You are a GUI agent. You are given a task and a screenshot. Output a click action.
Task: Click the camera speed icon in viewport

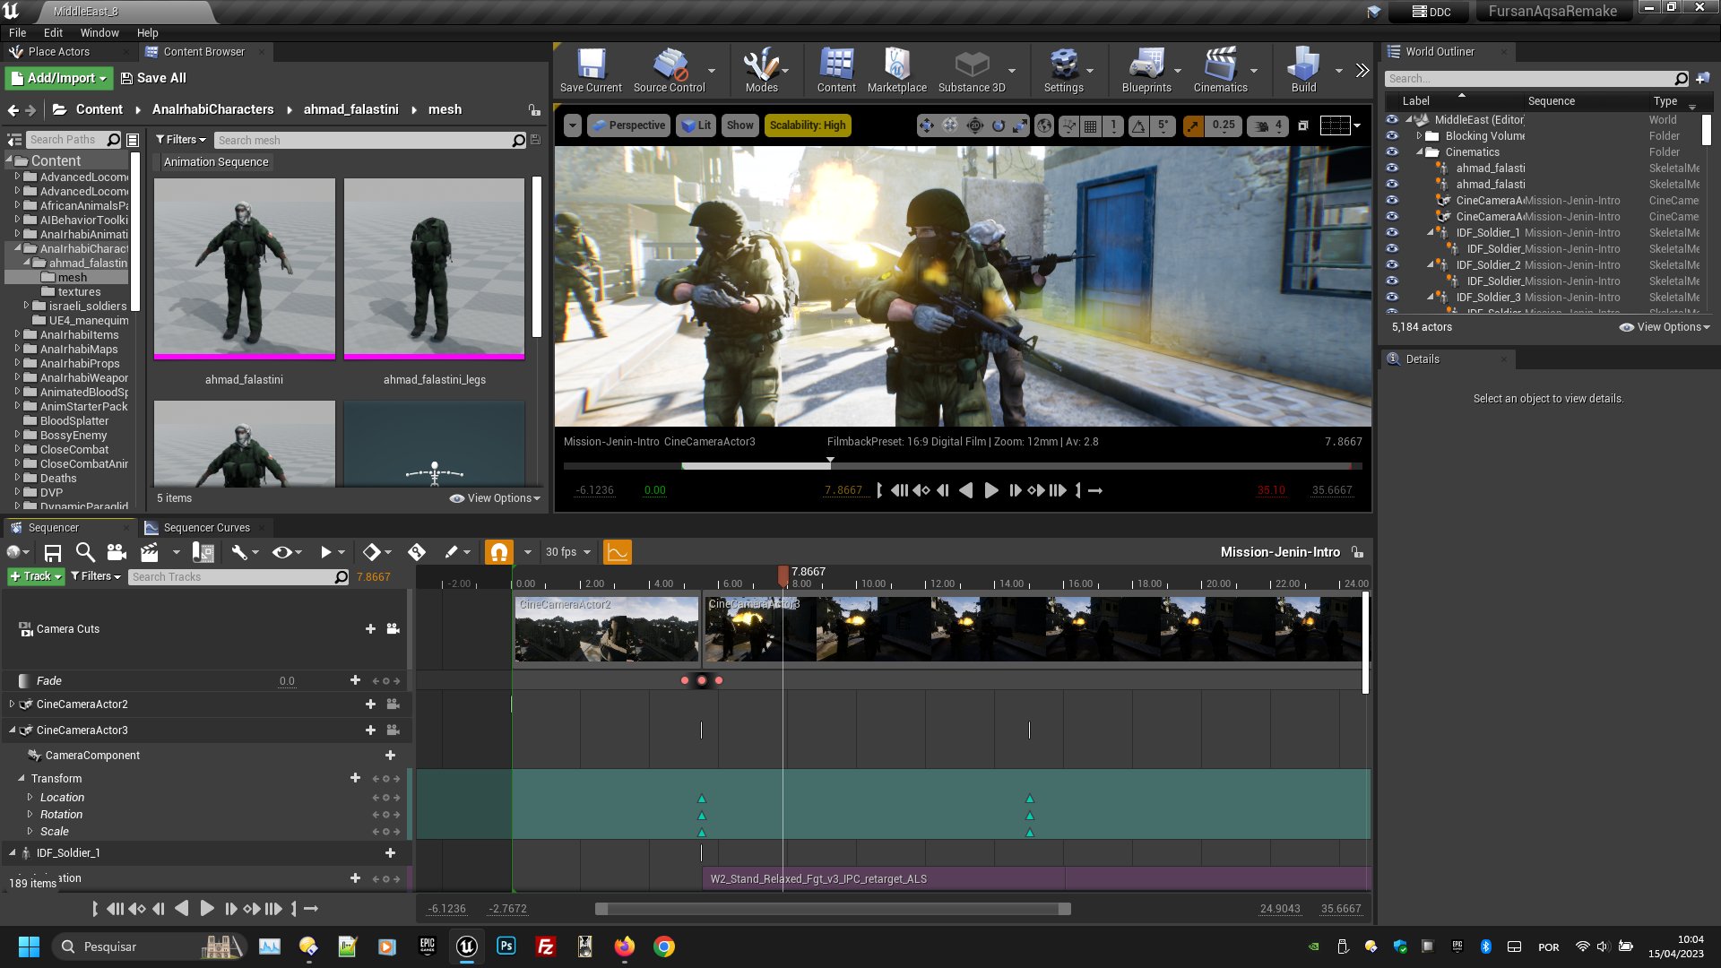pos(1268,125)
